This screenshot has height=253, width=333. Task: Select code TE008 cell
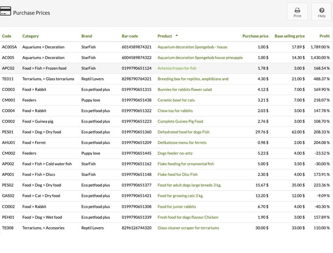(x=8, y=228)
